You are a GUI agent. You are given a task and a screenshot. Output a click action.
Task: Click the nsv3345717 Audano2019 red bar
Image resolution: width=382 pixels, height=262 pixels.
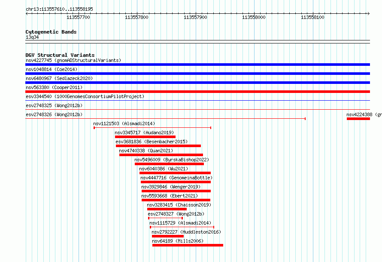click(145, 137)
